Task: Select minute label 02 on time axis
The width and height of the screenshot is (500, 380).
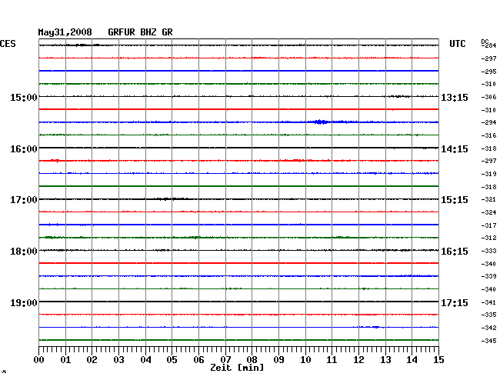Action: click(92, 360)
